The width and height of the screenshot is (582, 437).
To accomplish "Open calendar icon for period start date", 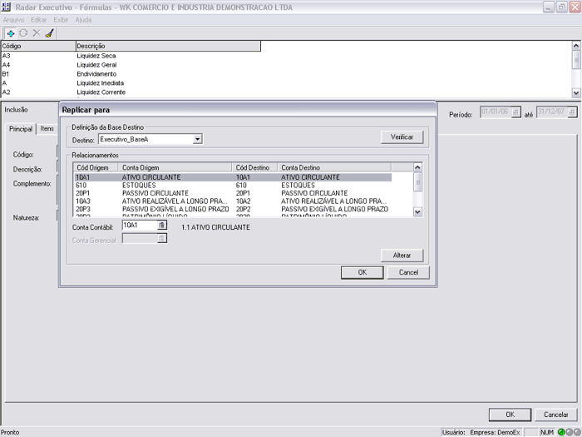I will [x=516, y=112].
